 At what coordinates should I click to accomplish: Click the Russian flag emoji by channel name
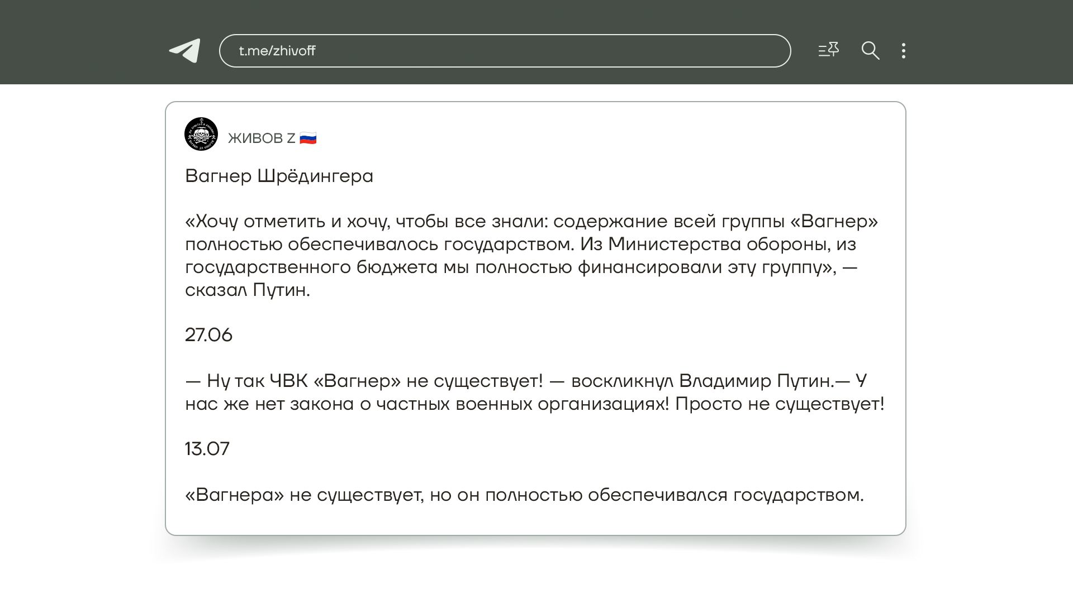point(308,138)
